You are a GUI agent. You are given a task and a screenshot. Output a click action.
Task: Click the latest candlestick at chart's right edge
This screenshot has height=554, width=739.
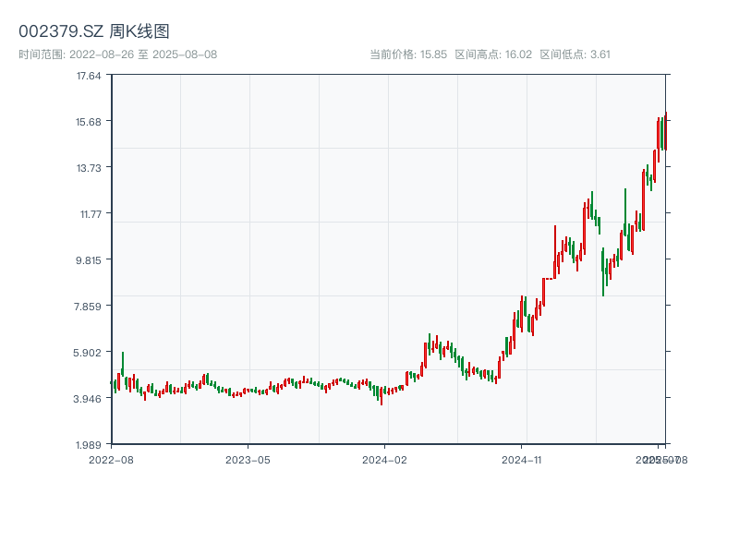click(665, 131)
